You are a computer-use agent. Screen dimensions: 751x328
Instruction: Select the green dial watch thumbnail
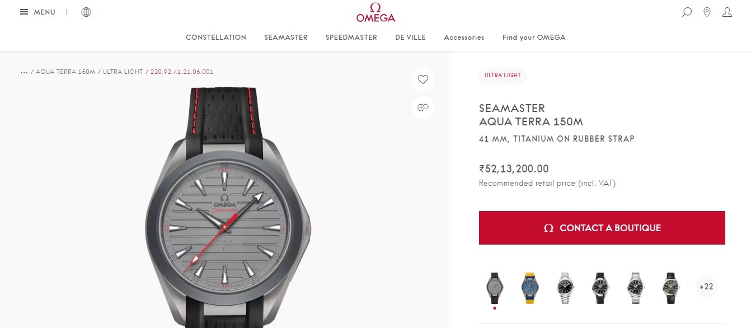(x=669, y=288)
